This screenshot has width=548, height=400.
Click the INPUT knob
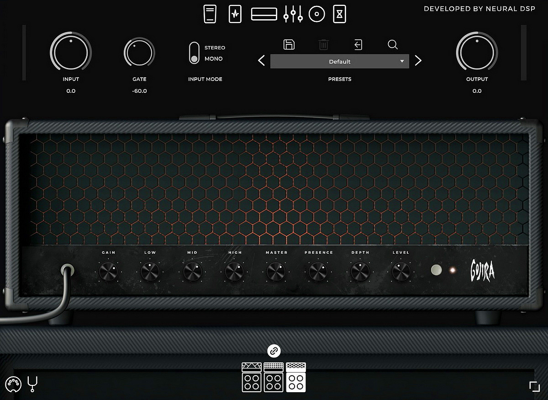(71, 52)
